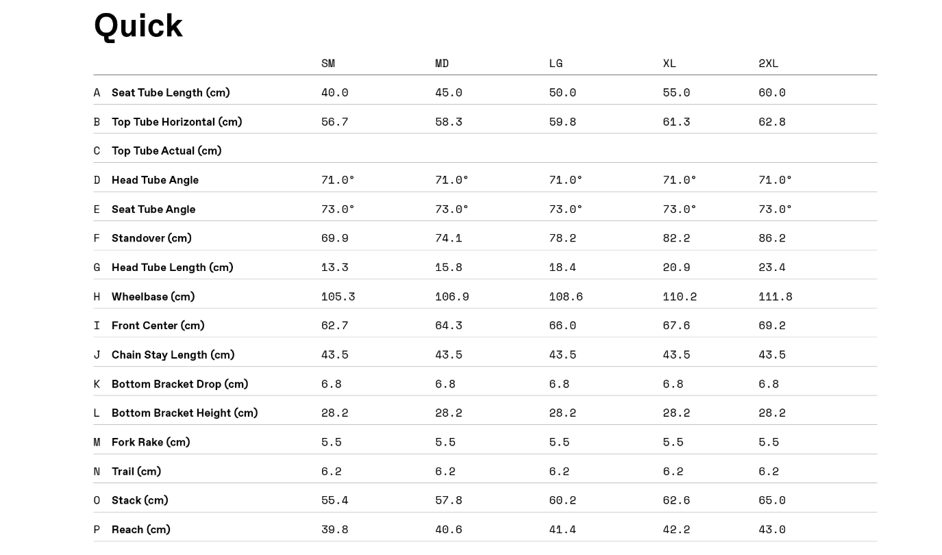
Task: Click the Wheelbase (cm) row label
Action: click(153, 296)
